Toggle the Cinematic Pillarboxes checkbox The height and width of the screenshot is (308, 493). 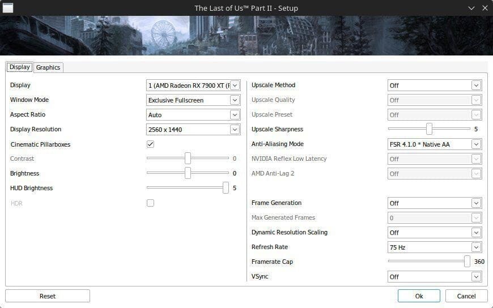pyautogui.click(x=150, y=144)
